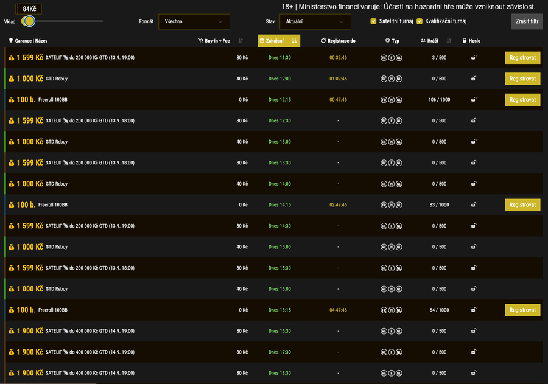This screenshot has height=384, width=548.
Task: Click the Vklad slider handle
Action: pos(29,21)
